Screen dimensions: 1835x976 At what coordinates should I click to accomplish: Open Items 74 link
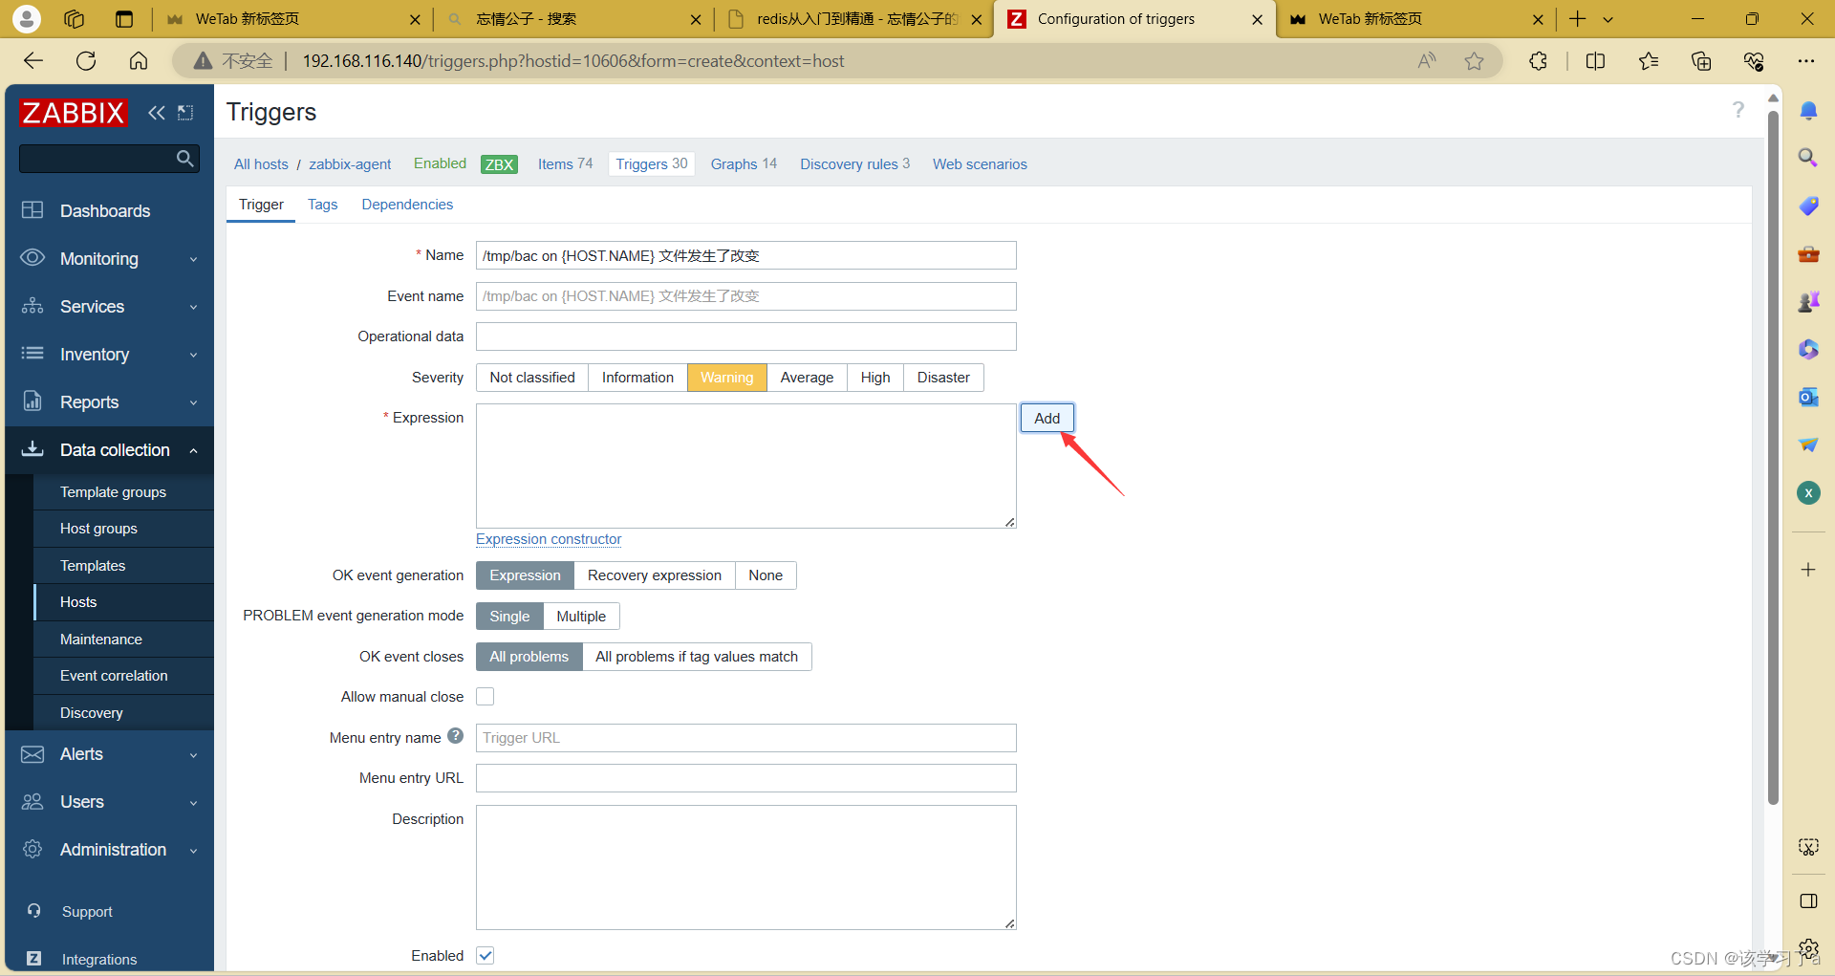click(565, 164)
